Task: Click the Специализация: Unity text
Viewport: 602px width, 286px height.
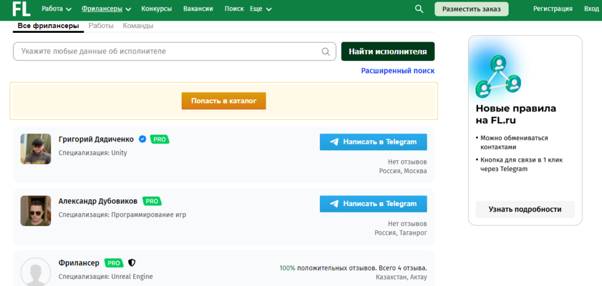Action: click(x=92, y=153)
